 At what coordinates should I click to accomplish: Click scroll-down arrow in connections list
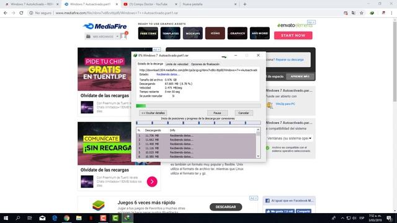(x=258, y=156)
